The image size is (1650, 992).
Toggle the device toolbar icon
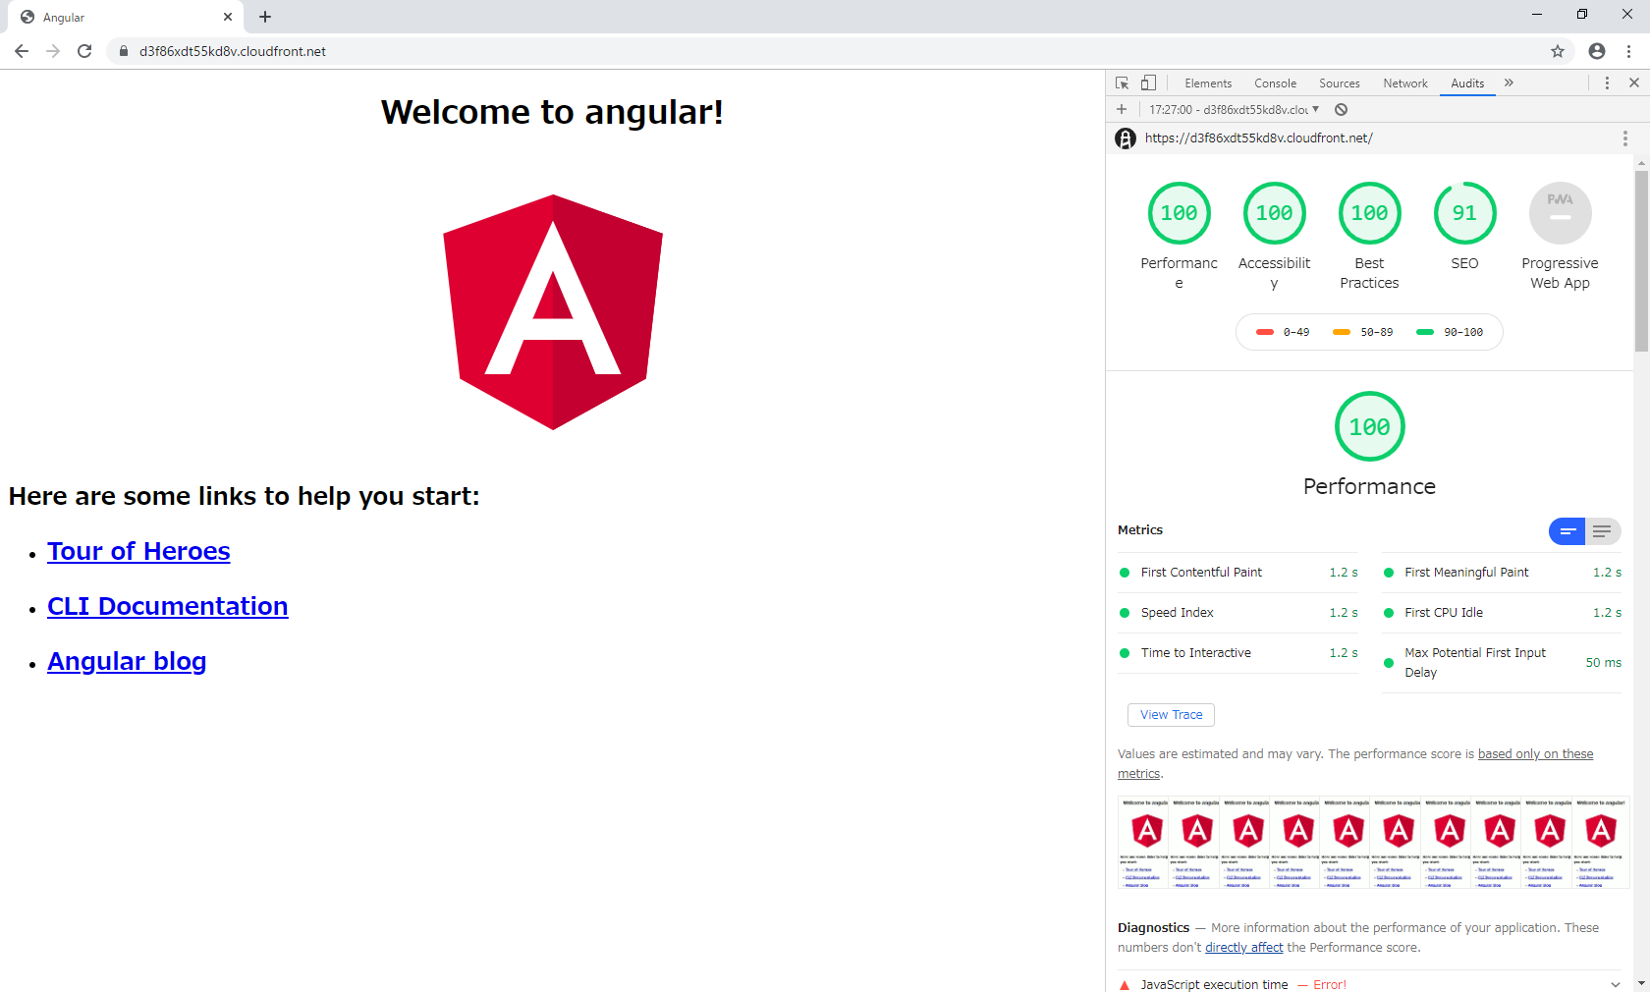click(1148, 83)
